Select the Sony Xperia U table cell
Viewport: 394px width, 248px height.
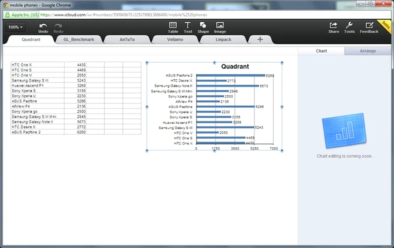37,96
